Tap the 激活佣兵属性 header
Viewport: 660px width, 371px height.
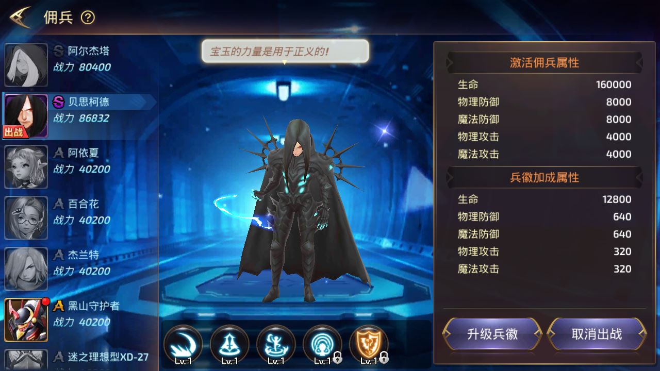(544, 63)
